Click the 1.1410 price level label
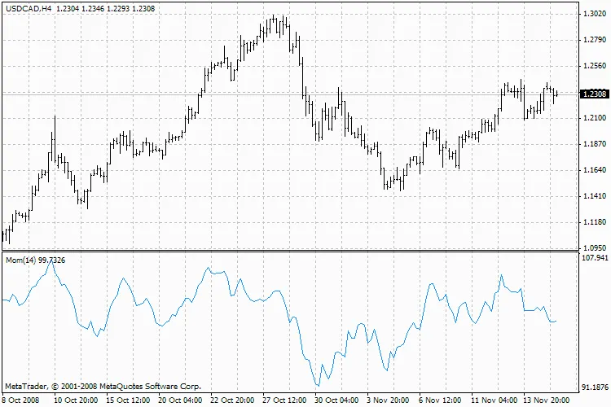 [x=593, y=196]
